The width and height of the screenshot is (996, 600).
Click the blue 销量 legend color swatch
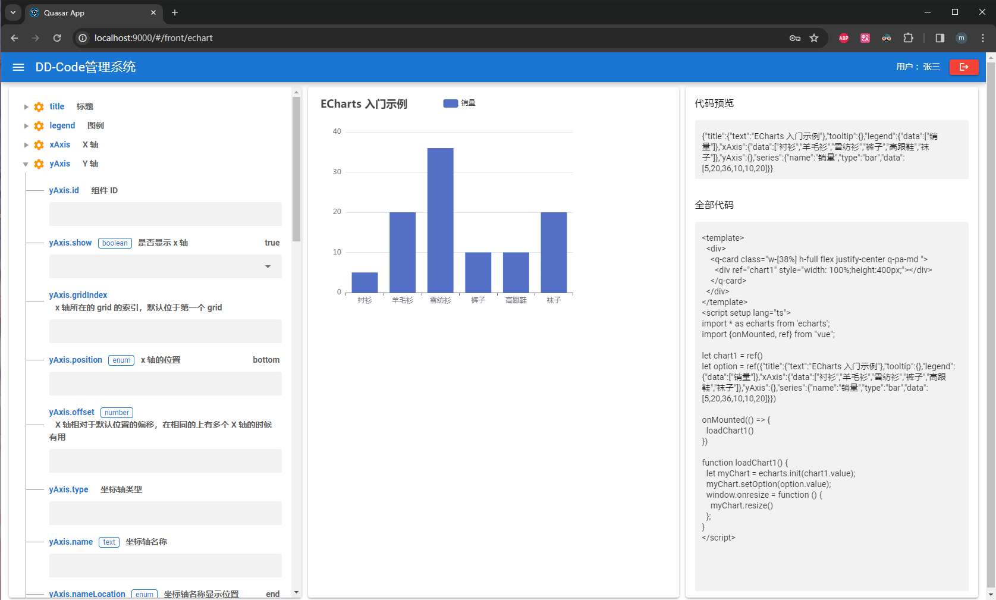tap(451, 103)
